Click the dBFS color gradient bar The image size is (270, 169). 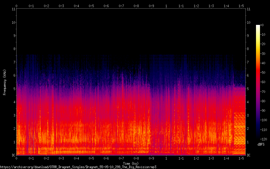point(258,82)
